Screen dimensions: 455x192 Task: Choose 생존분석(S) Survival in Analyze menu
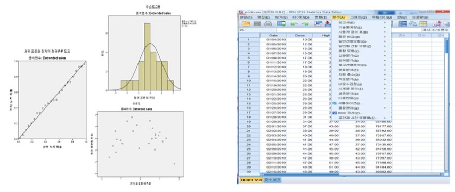click(x=361, y=94)
